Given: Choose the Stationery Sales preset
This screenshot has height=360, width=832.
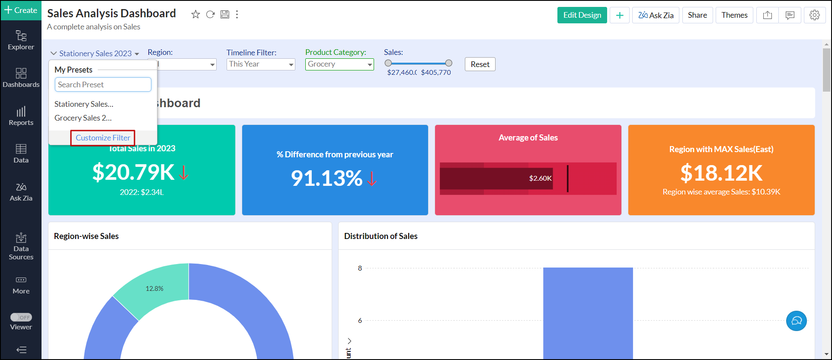Looking at the screenshot, I should [x=84, y=104].
